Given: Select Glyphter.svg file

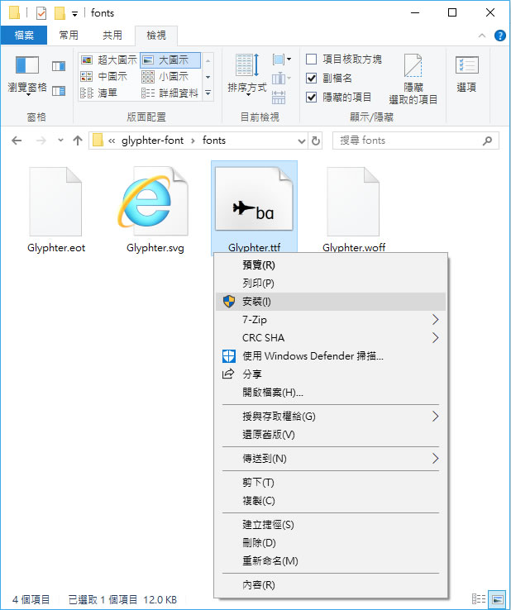Looking at the screenshot, I should coord(155,210).
